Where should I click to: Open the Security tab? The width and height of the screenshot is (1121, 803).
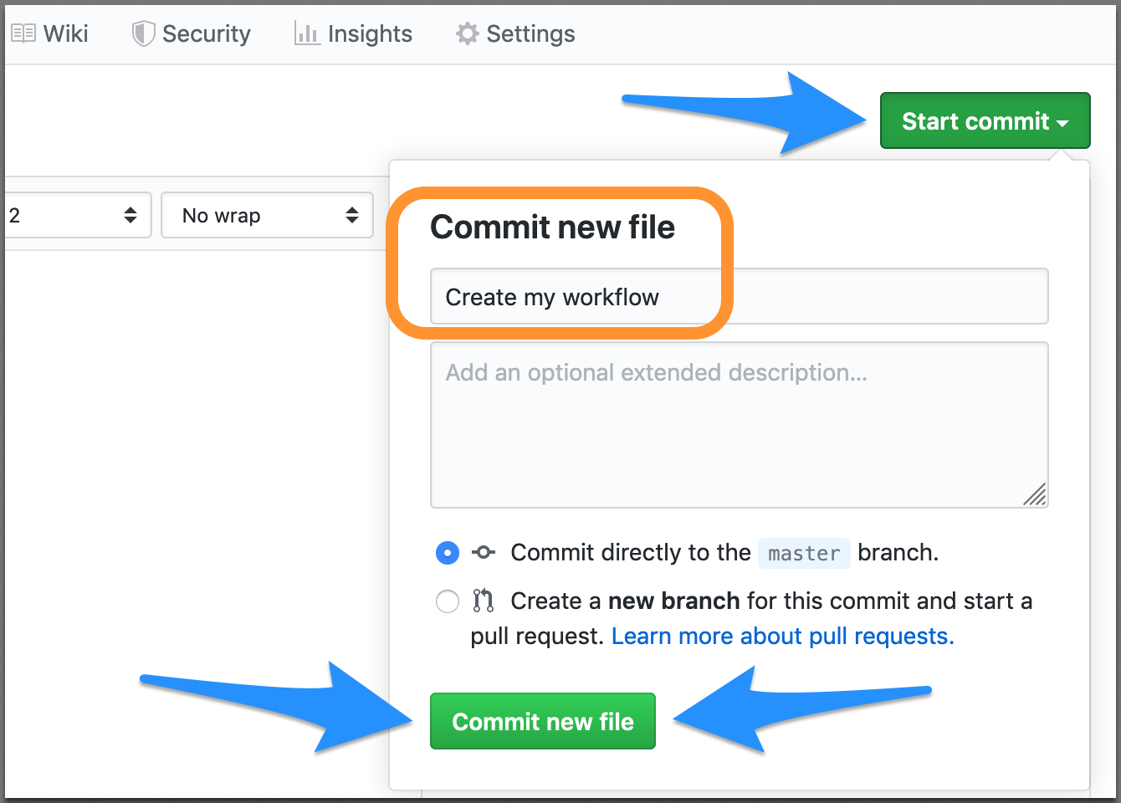click(x=191, y=33)
